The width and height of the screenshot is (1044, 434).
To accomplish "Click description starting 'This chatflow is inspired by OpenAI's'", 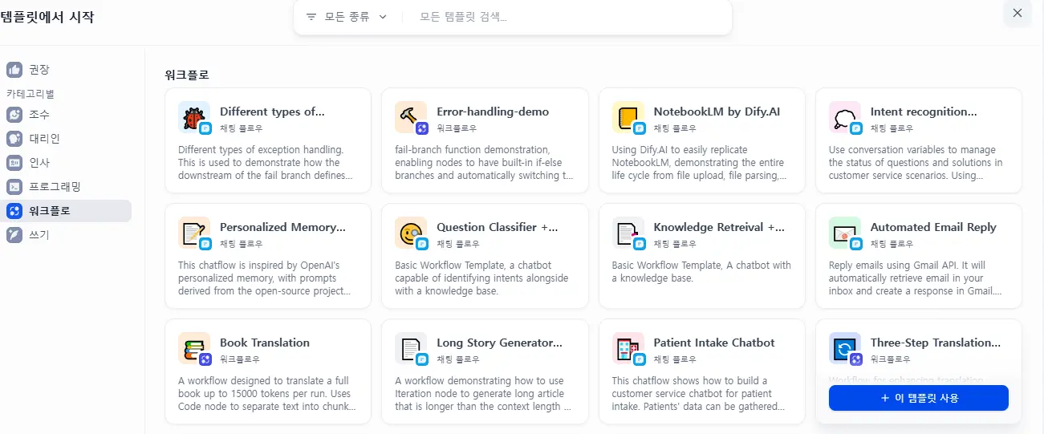I will (x=266, y=278).
